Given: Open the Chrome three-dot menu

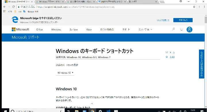Looking at the screenshot, I should (204, 7).
